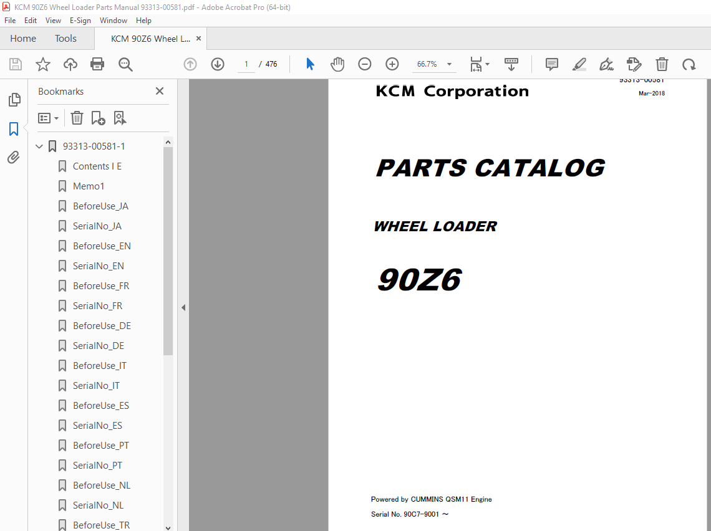Collapse the left navigation pane arrow
Image resolution: width=711 pixels, height=531 pixels.
coord(183,308)
